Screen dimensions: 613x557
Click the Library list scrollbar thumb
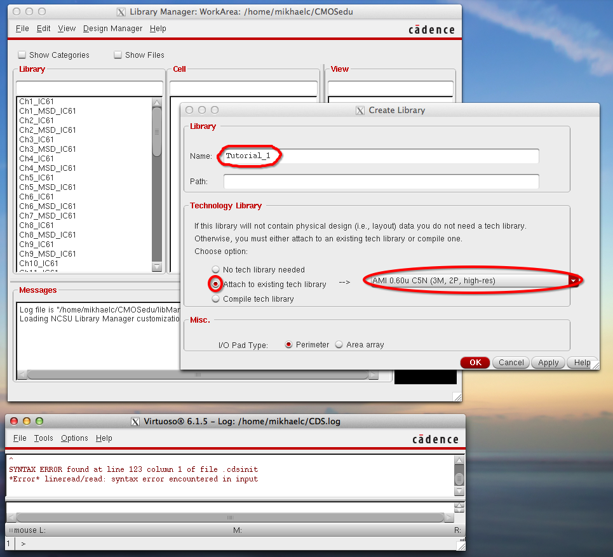(157, 132)
